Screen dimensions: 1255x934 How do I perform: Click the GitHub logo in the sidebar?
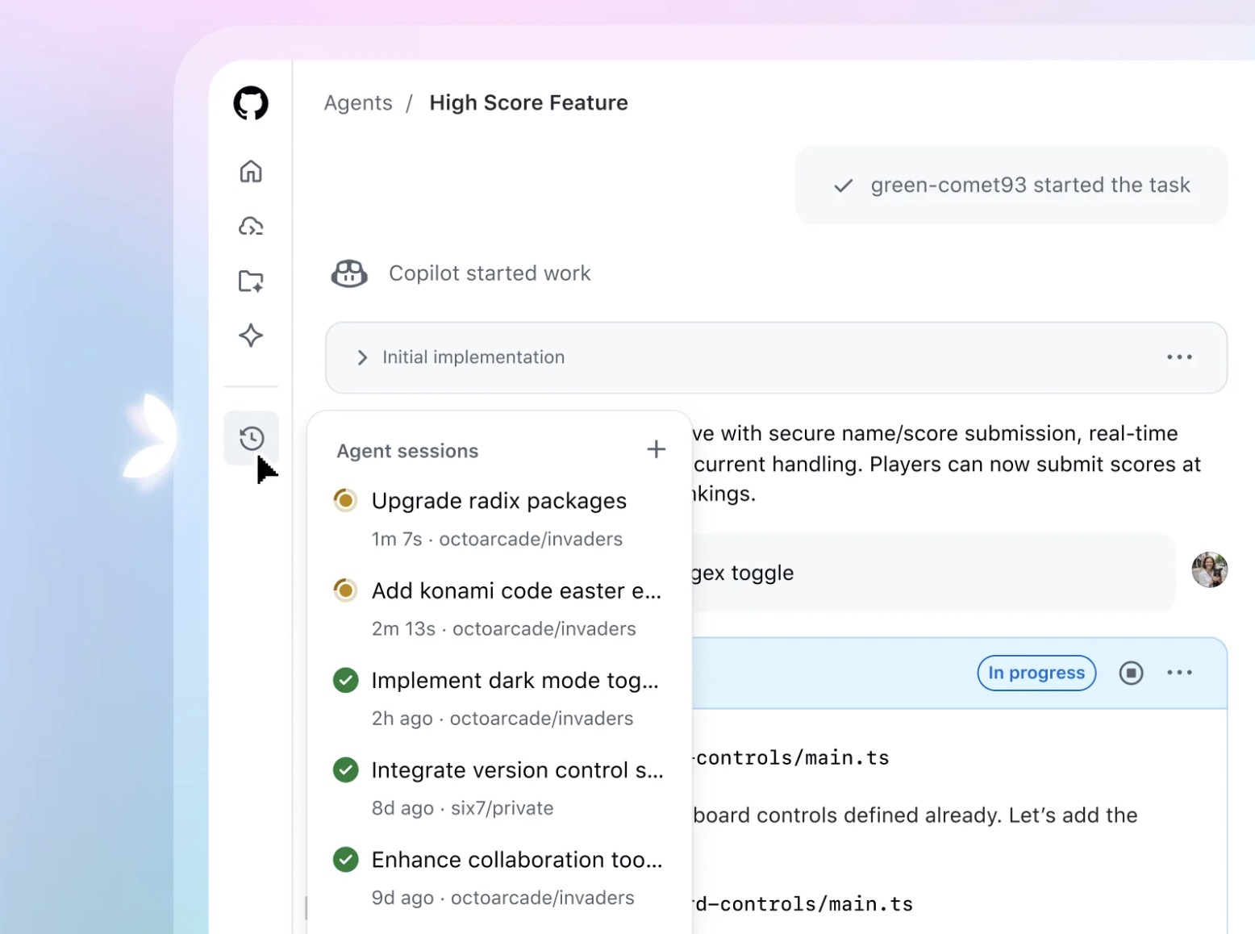(x=250, y=103)
